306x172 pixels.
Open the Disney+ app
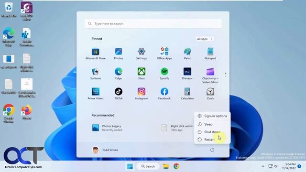187,74
